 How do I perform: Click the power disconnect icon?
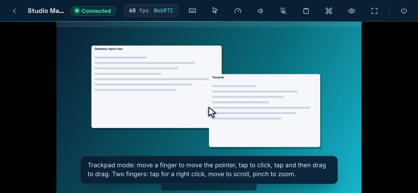coord(404,11)
